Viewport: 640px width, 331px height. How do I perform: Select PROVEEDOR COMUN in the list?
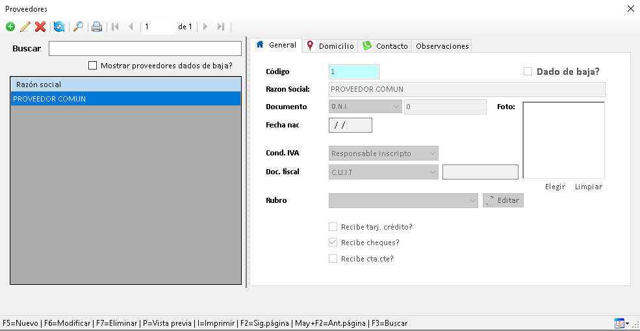click(x=125, y=99)
